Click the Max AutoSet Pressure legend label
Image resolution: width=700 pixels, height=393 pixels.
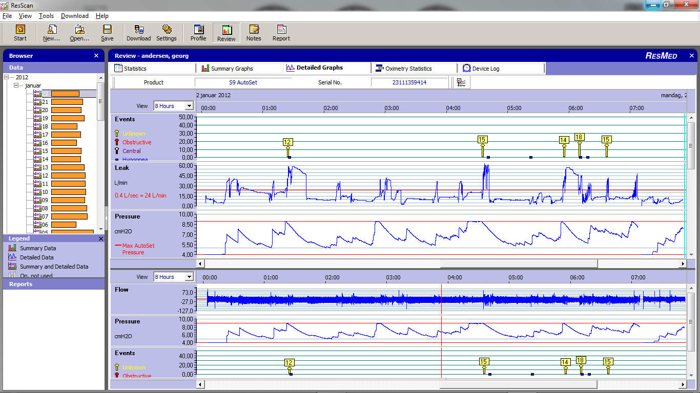(x=138, y=249)
